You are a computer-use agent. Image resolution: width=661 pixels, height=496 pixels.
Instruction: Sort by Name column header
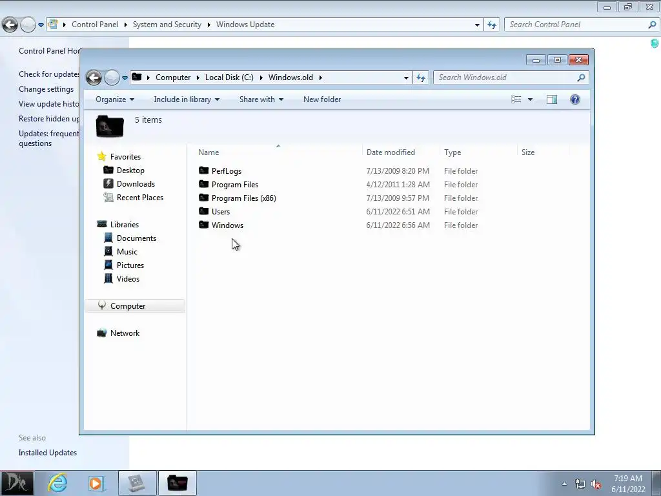208,152
